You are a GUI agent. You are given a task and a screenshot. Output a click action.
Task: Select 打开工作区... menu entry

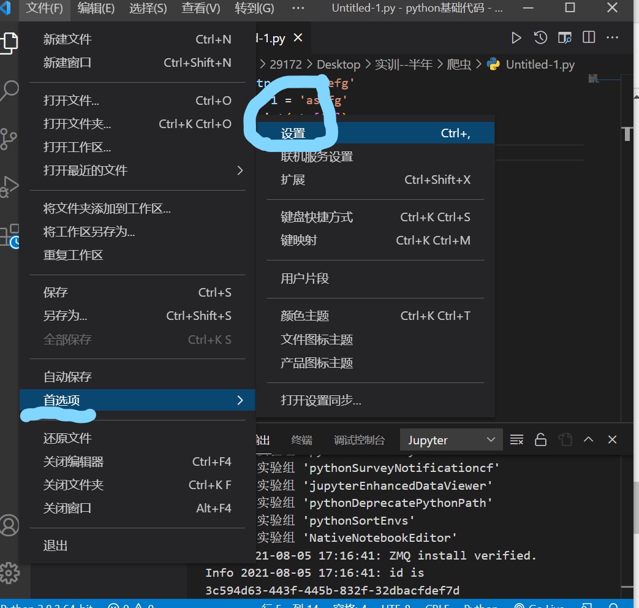pos(138,147)
